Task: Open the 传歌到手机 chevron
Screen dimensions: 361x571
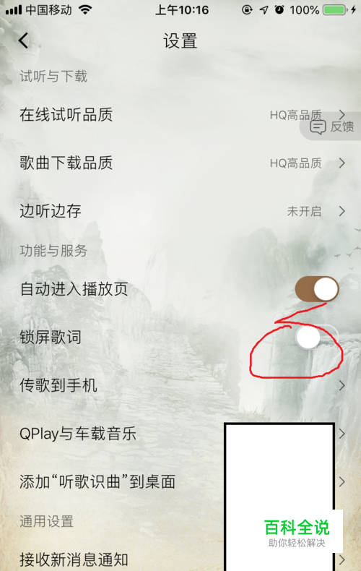Action: coord(342,385)
